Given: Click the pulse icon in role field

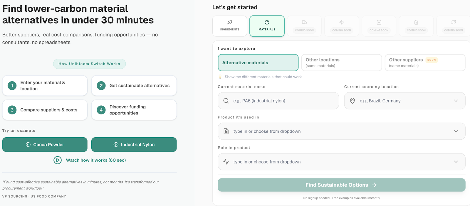Looking at the screenshot, I should pyautogui.click(x=226, y=162).
